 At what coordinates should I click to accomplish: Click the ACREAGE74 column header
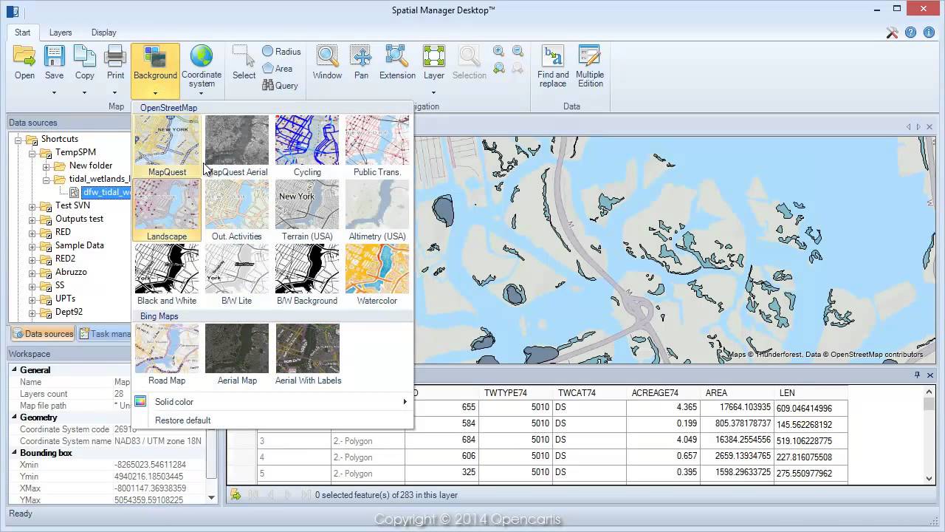(663, 393)
